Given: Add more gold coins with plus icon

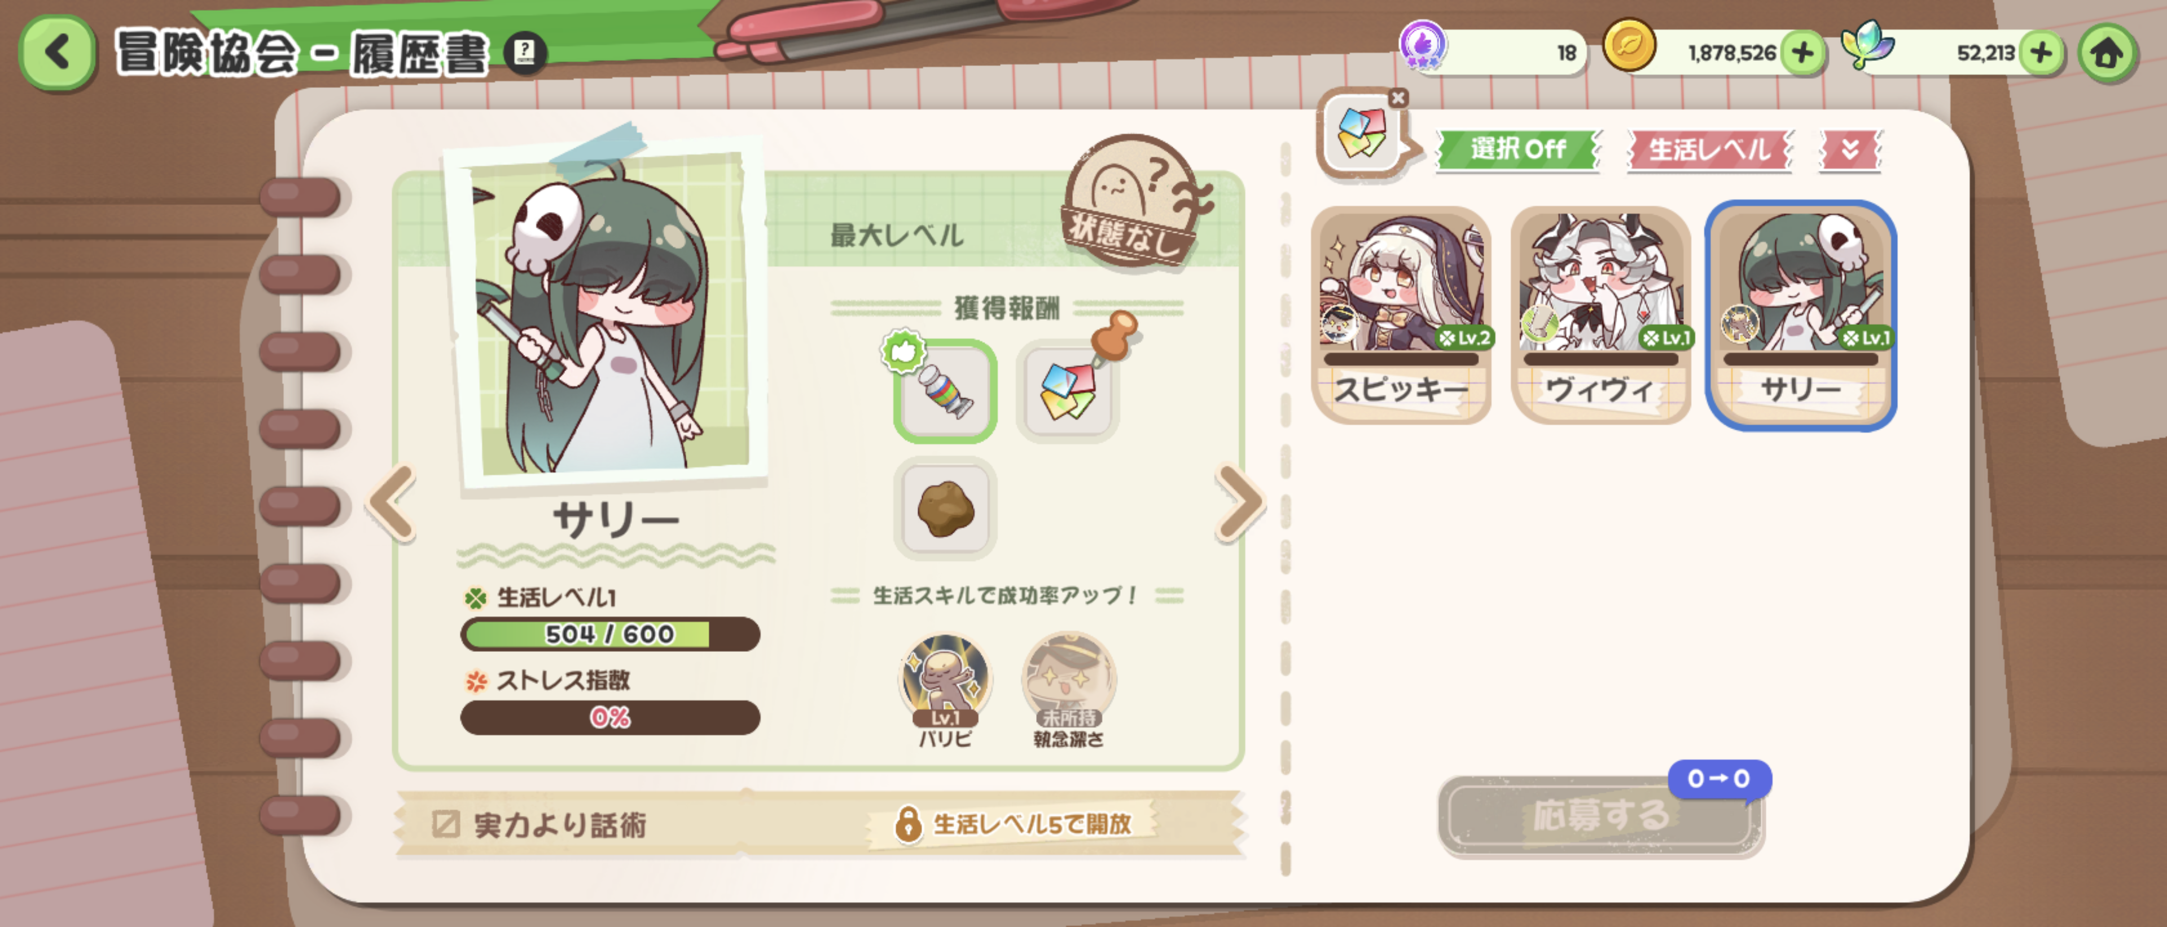Looking at the screenshot, I should (x=1801, y=53).
